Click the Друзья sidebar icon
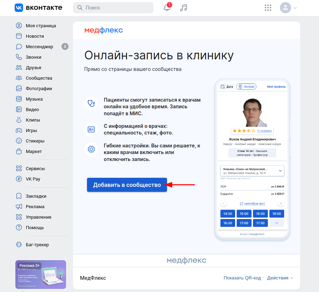Viewport: 319px width, 292px height. pos(19,67)
